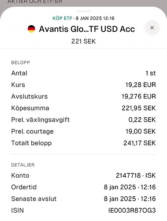The width and height of the screenshot is (167, 221).
Task: Tap the Kurs 19,28 EUR row
Action: (x=83, y=85)
